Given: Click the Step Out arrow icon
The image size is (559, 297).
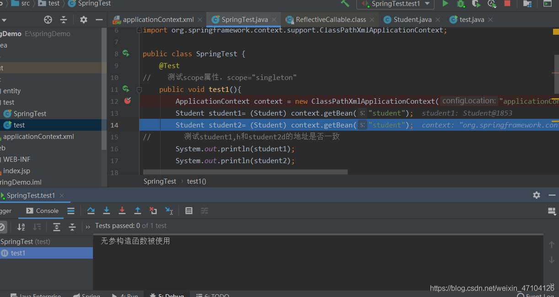Looking at the screenshot, I should point(138,211).
